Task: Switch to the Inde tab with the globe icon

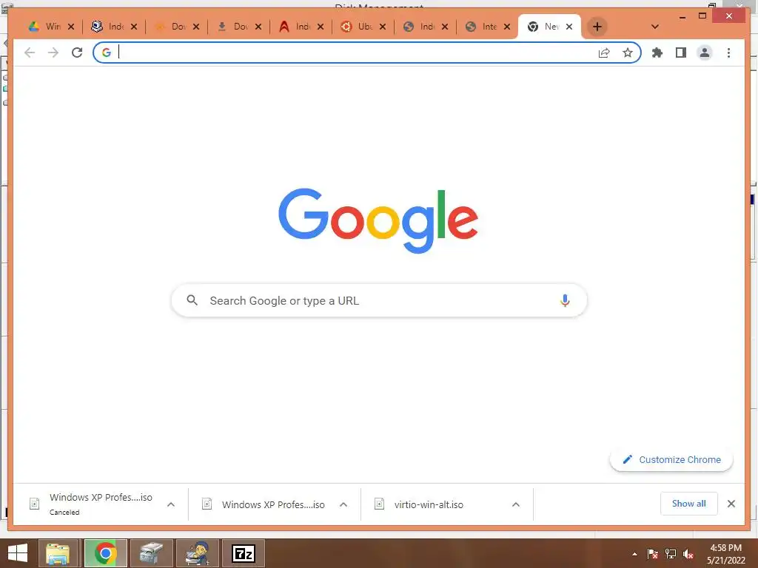Action: [420, 27]
